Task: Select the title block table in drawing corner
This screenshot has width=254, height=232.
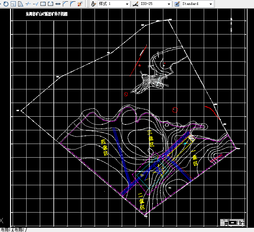Action: point(233,222)
